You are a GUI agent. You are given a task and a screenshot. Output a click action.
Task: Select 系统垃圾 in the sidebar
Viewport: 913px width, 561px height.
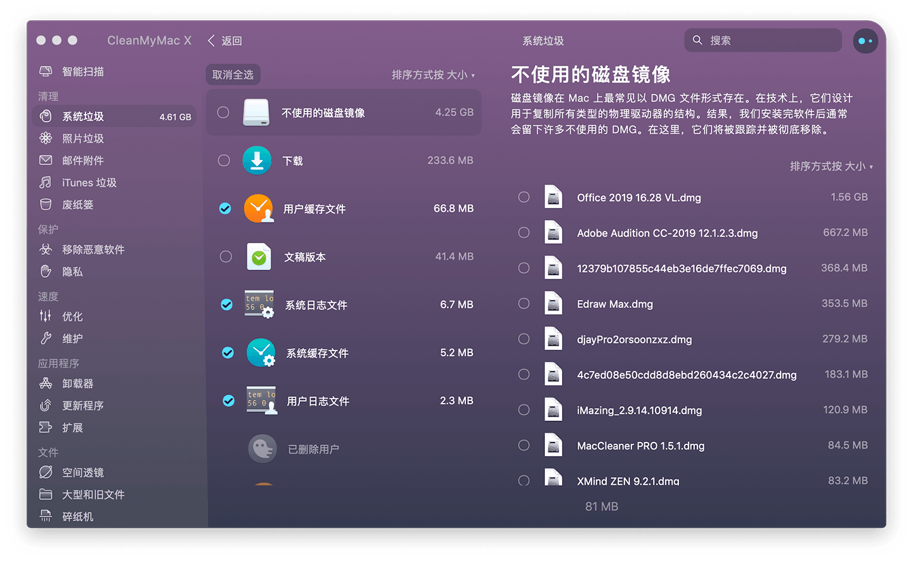(114, 117)
